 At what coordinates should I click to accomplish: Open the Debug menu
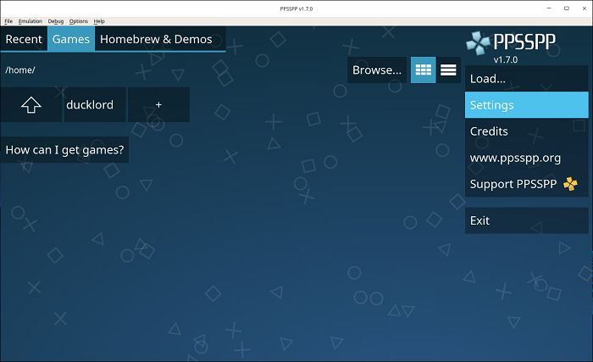(x=56, y=21)
